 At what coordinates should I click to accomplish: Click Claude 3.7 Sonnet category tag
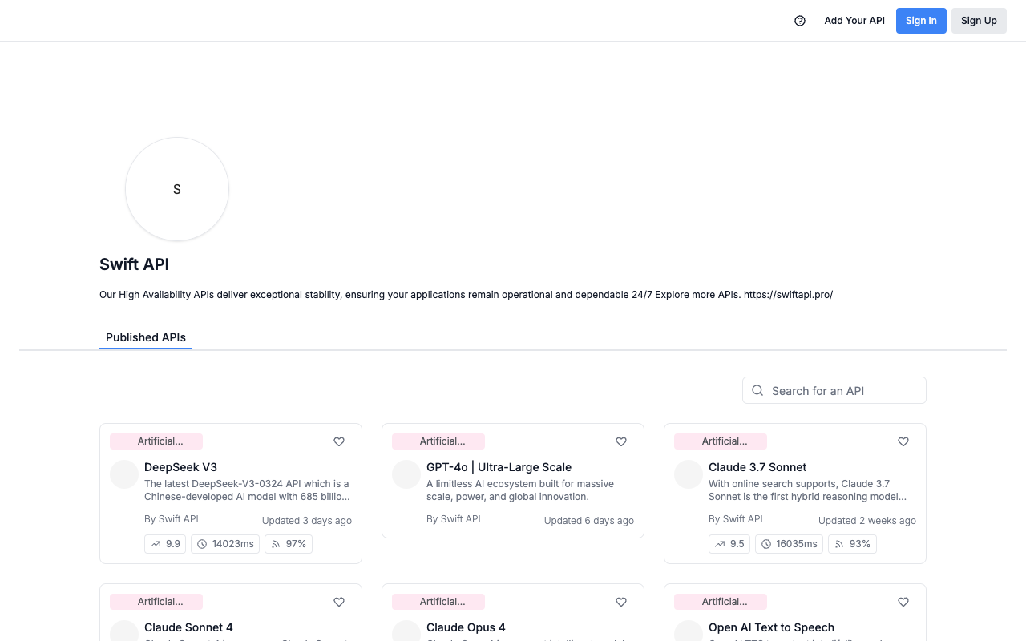(x=721, y=441)
